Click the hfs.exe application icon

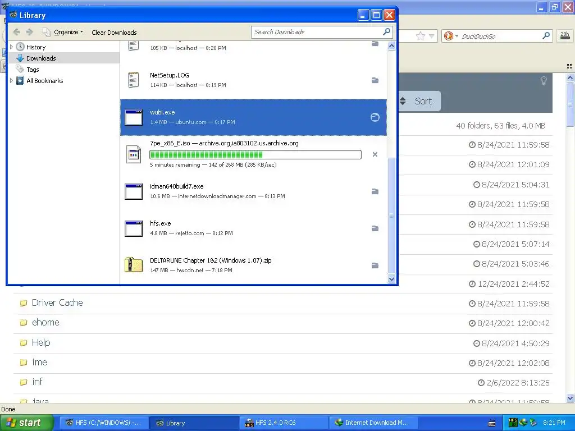(x=134, y=228)
